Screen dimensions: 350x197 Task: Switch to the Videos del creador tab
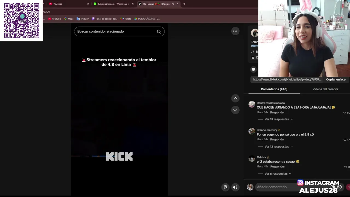325,89
